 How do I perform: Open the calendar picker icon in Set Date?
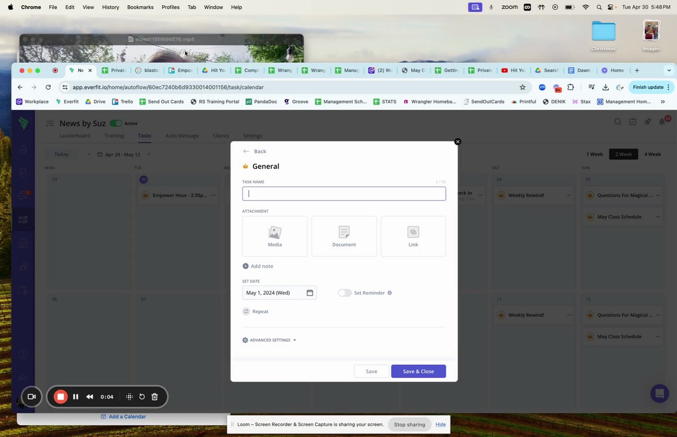point(310,293)
